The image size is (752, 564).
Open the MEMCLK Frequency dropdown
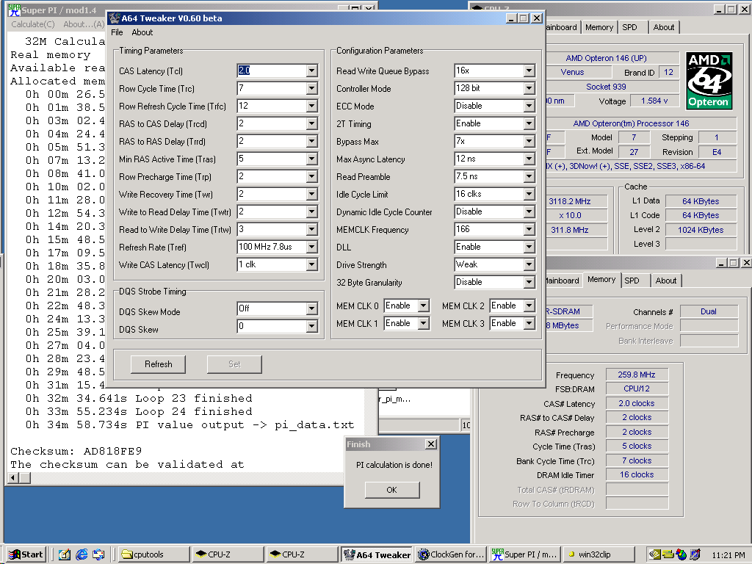coord(529,230)
